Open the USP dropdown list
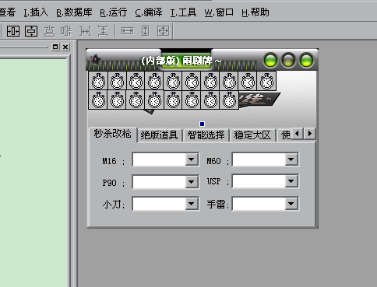This screenshot has width=377, height=287. [291, 181]
